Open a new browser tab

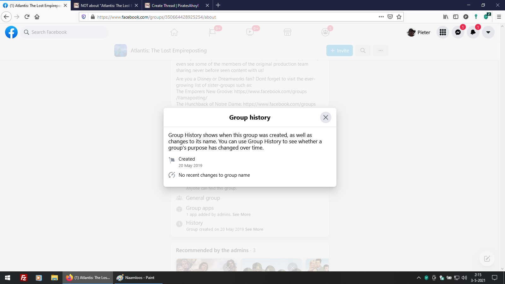[x=218, y=5]
